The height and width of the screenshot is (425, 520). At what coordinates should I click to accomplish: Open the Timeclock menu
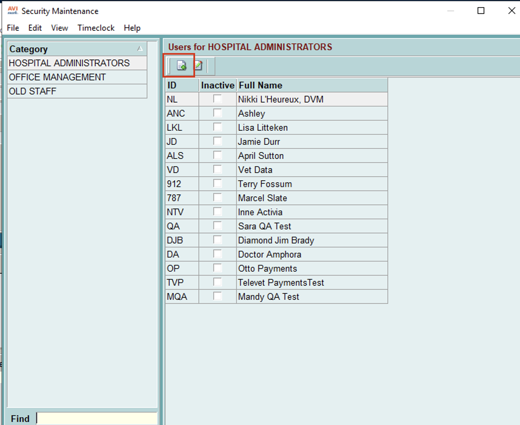click(x=96, y=28)
